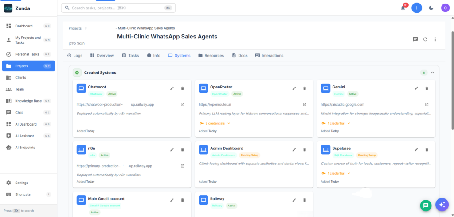
Task: Edit the Admin Dashboard system
Action: [x=294, y=150]
